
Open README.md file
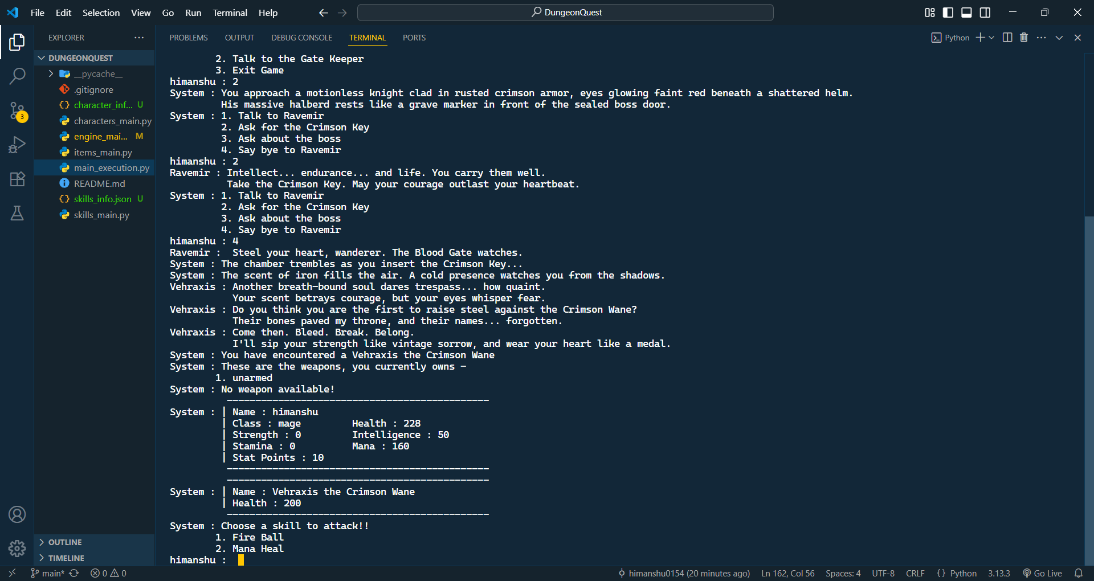point(95,183)
